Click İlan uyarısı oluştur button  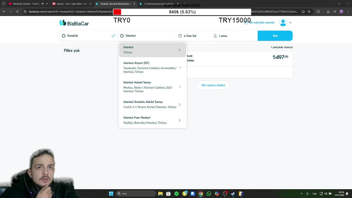(x=213, y=85)
